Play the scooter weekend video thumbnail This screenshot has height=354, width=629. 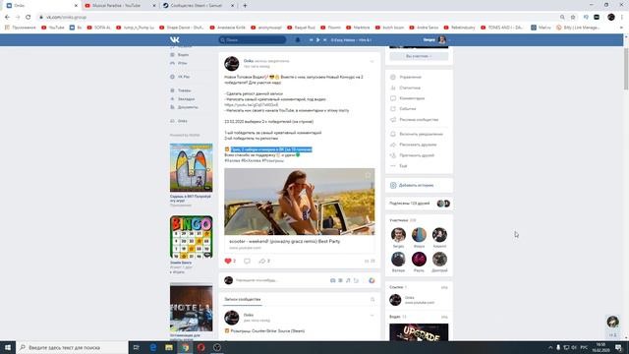coord(299,202)
